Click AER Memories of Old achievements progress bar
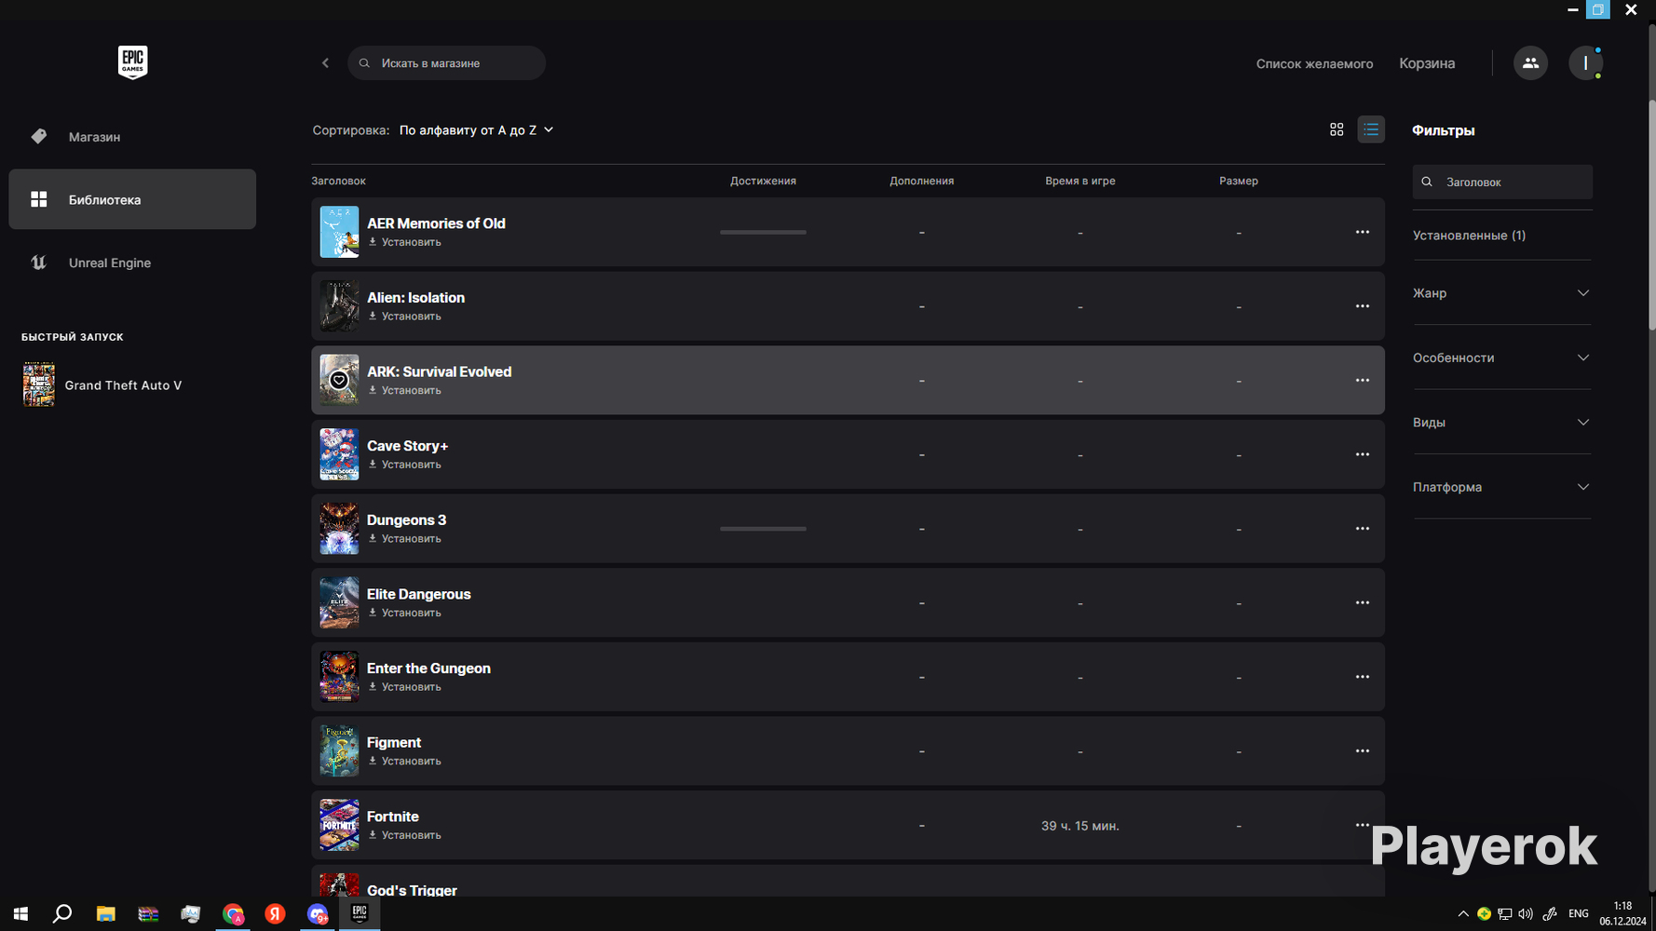1656x931 pixels. (763, 232)
